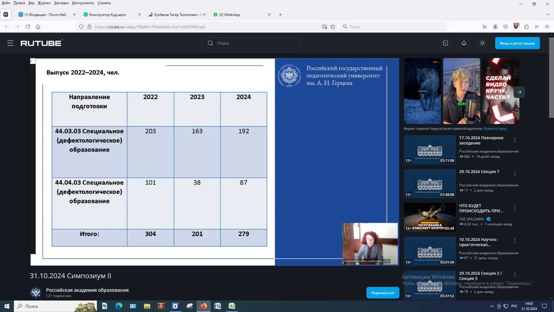Show next Yappy shorts with arrow
This screenshot has width=554, height=312.
coord(519,92)
